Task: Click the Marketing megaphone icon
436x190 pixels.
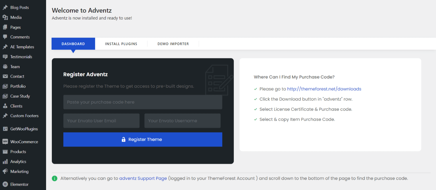Action: pos(5,172)
